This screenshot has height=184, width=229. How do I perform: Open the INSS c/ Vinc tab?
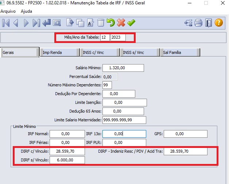(99, 52)
